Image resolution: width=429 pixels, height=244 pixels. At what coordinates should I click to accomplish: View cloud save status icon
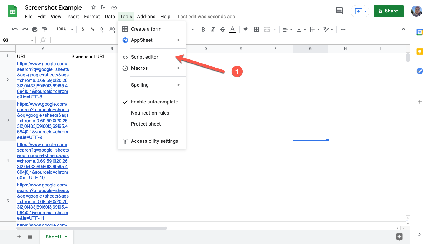114,7
